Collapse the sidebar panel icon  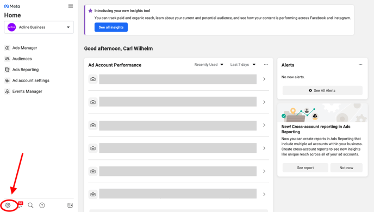(70, 205)
